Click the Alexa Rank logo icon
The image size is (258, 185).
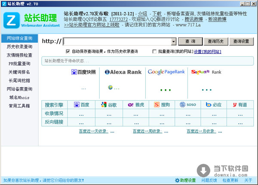click(107, 72)
